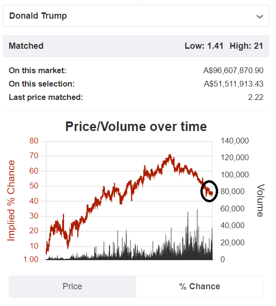Screen dimensions: 276x306
Task: Click the market total A$96,607,870.90
Action: tap(233, 70)
